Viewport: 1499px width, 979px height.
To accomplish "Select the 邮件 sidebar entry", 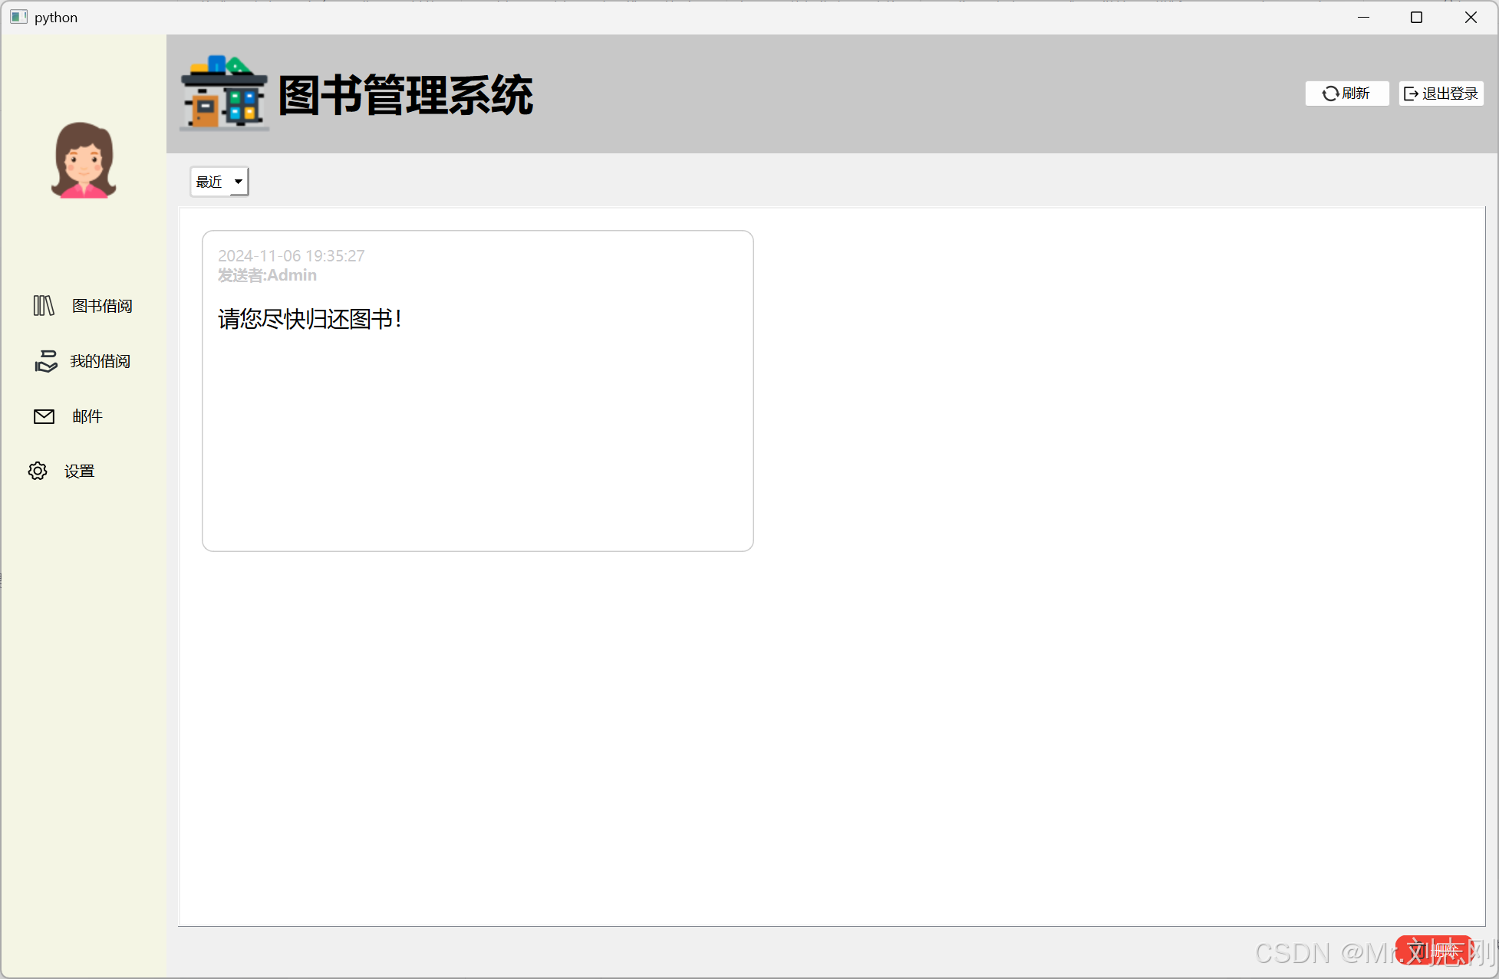I will [87, 416].
